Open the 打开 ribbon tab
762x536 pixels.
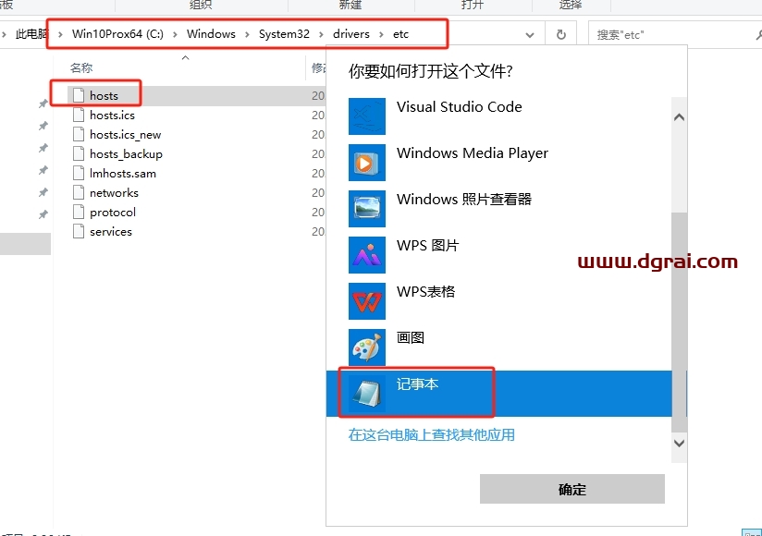[x=473, y=6]
